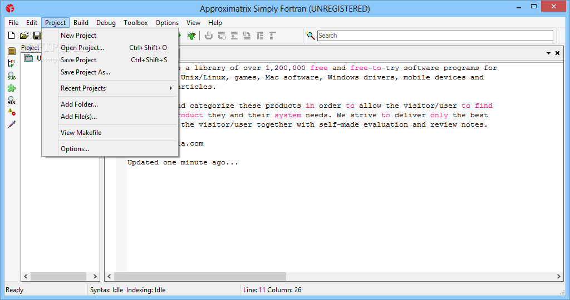Image resolution: width=570 pixels, height=300 pixels.
Task: Expand the Recent Projects submenu
Action: [110, 88]
